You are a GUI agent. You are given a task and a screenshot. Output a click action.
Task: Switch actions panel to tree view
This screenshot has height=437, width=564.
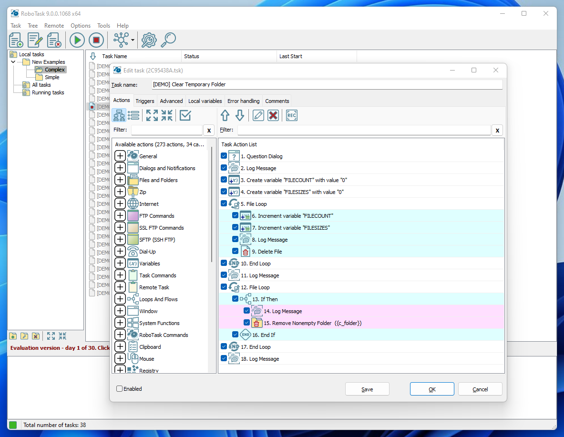119,115
